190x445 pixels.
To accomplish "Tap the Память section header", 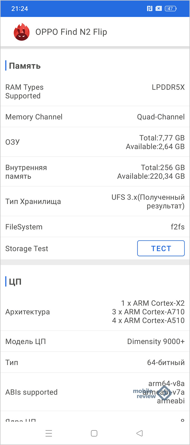I will (25, 66).
